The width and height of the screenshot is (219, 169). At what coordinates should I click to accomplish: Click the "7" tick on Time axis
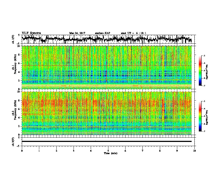pyautogui.click(x=143, y=151)
